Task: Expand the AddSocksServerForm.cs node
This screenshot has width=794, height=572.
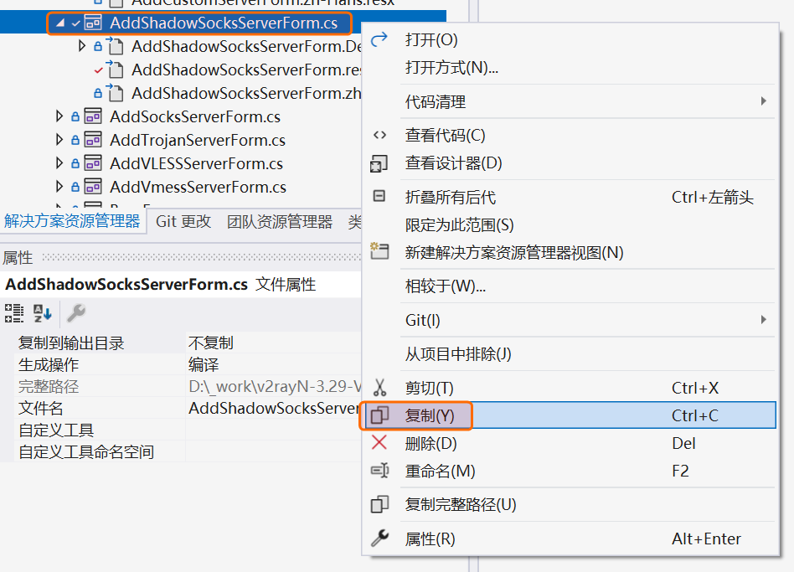Action: coord(59,116)
